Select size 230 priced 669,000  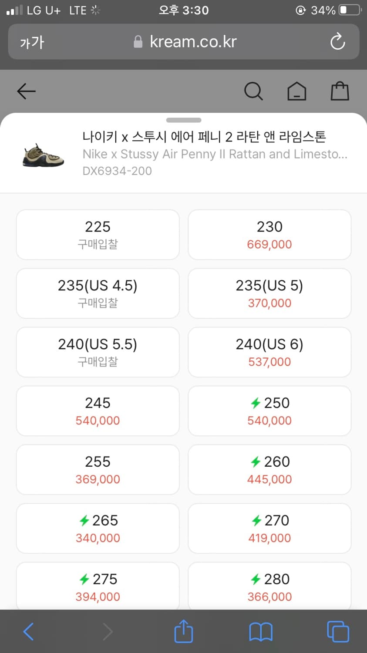pyautogui.click(x=269, y=235)
